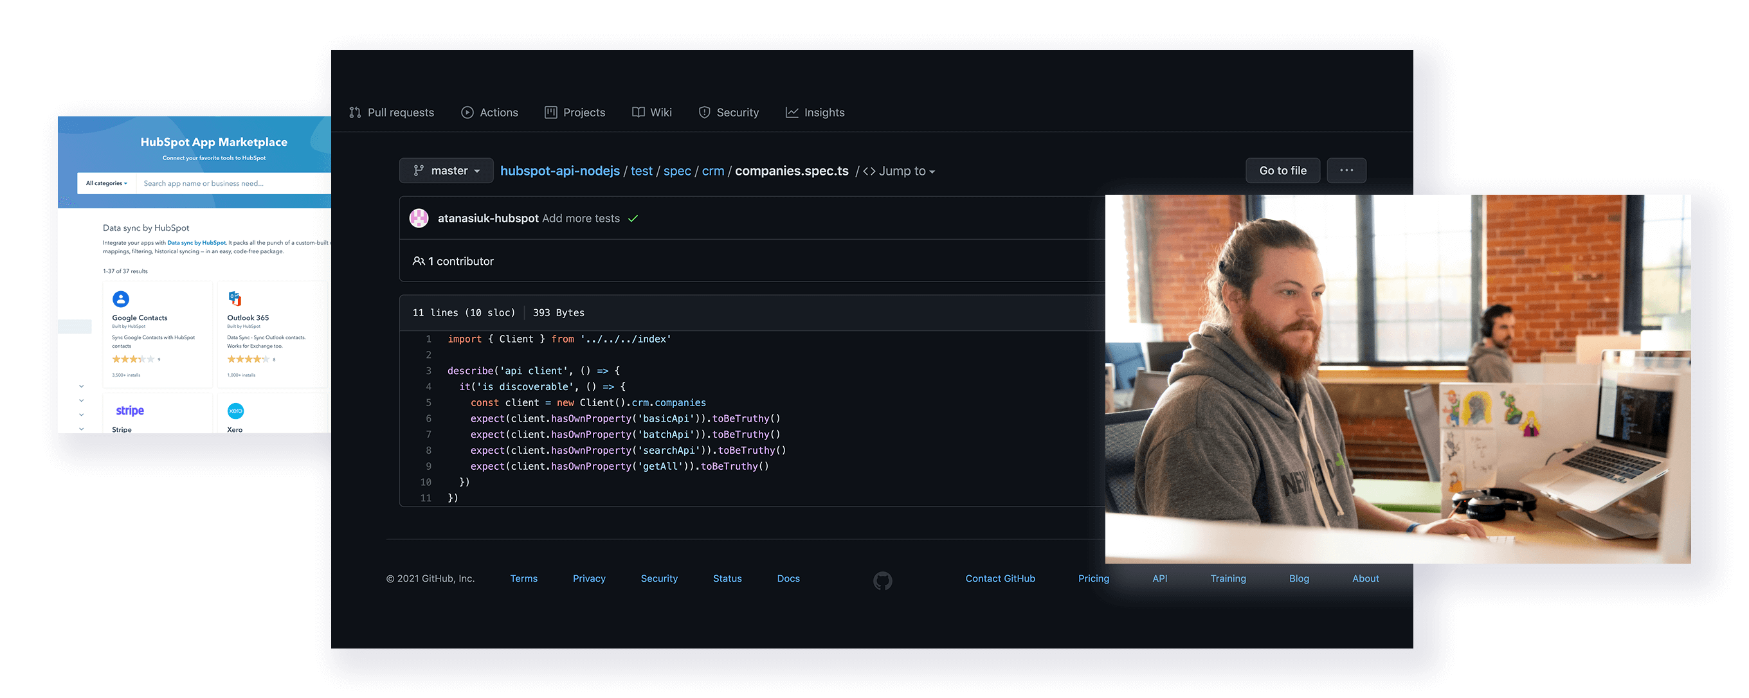
Task: Click the contributors people icon
Action: 419,261
